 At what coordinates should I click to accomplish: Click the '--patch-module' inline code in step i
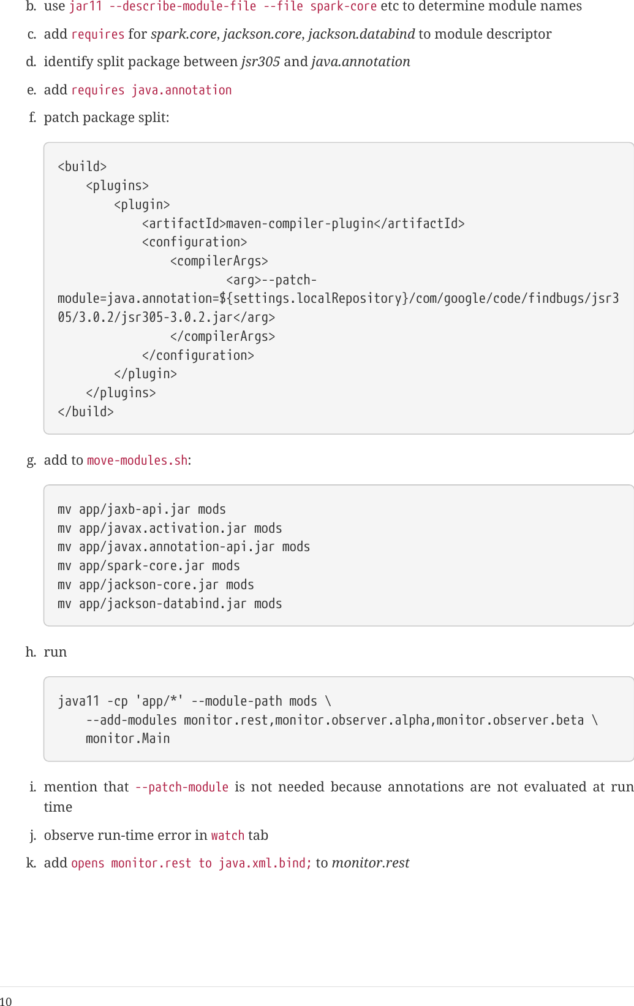(181, 787)
